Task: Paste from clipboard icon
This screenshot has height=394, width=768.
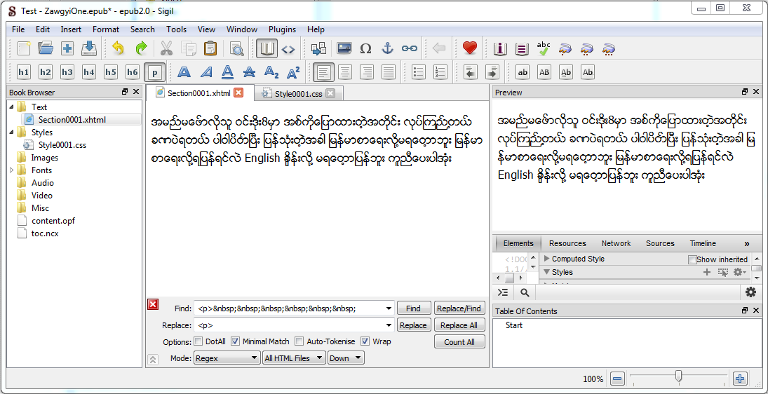Action: click(210, 48)
